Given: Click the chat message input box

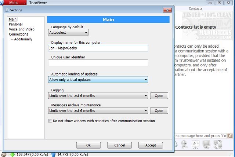Looking at the screenshot, I should click(200, 136).
